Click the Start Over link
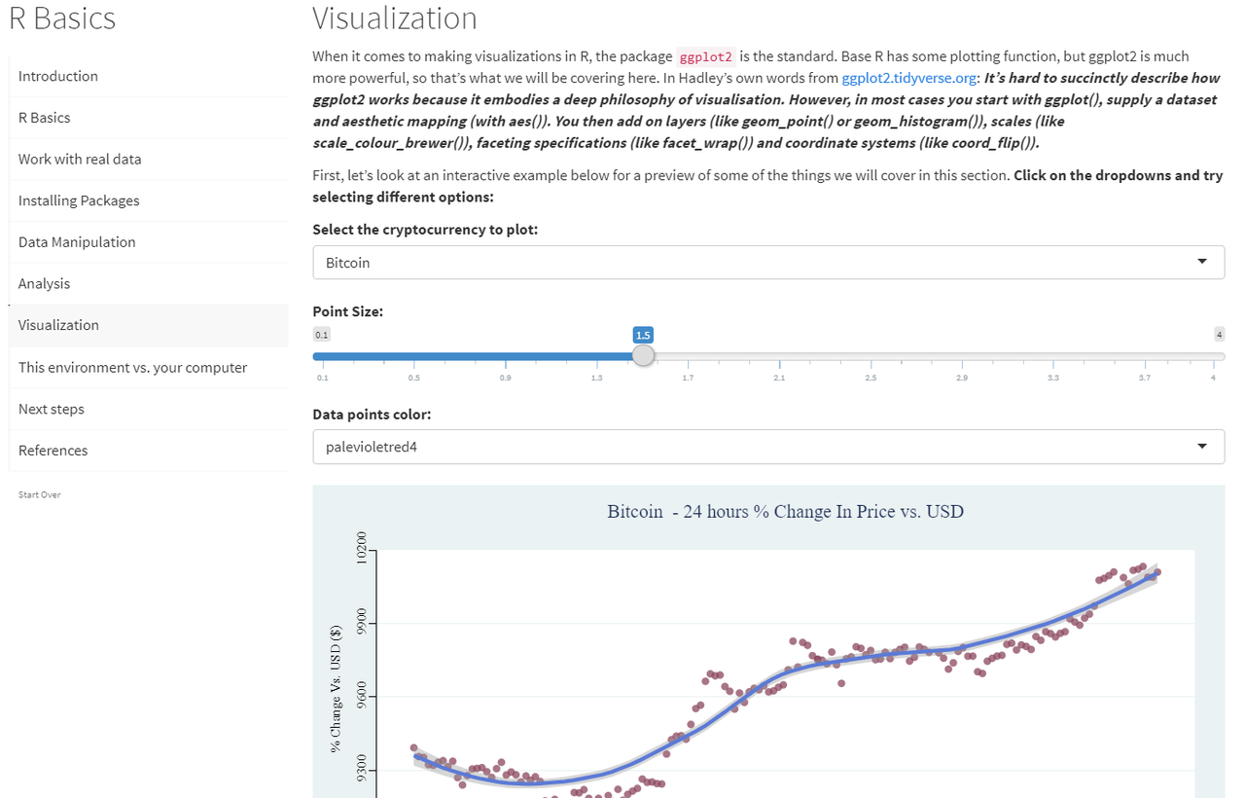 (x=39, y=494)
